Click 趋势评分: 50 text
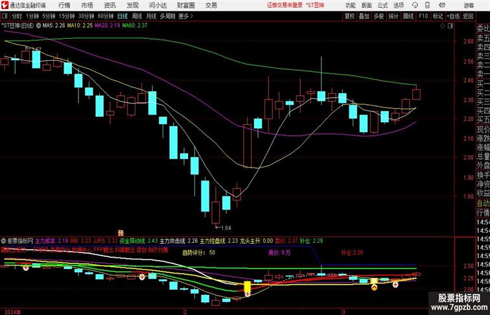490x315 pixels. [199, 253]
